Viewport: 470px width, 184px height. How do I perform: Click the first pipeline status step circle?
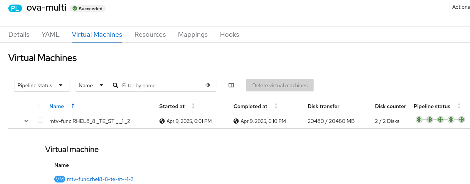coord(419,120)
